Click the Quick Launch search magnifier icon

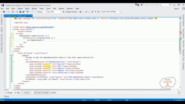coord(170,5)
